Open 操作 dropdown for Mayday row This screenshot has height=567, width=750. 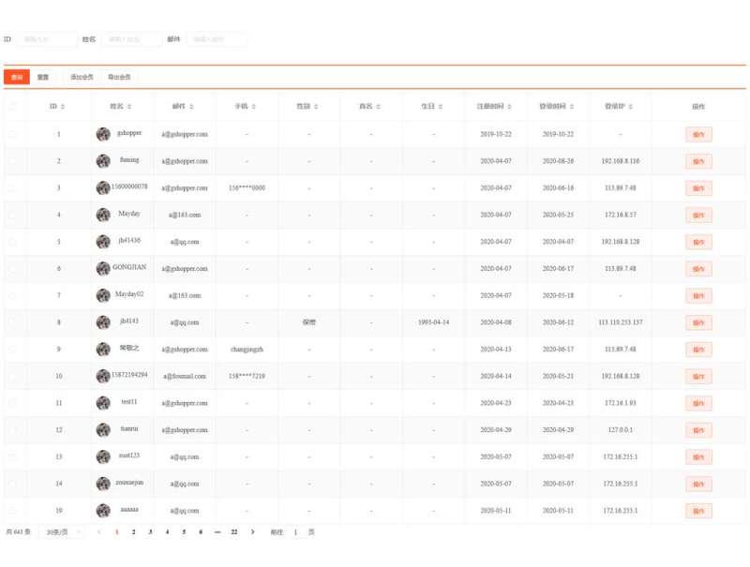[698, 216]
